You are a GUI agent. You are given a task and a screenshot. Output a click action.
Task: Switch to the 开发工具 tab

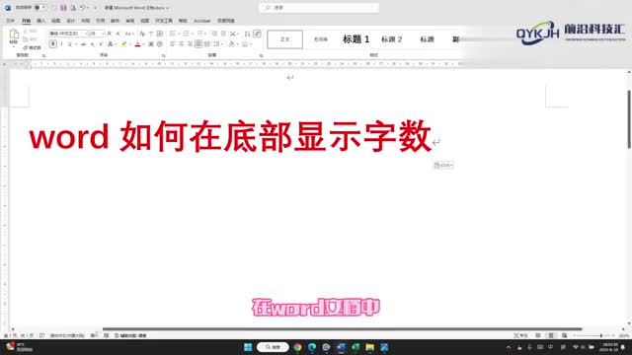coord(164,21)
